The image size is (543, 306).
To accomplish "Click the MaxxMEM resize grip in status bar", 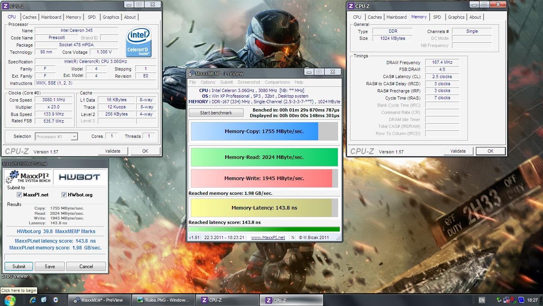I will click(x=339, y=238).
